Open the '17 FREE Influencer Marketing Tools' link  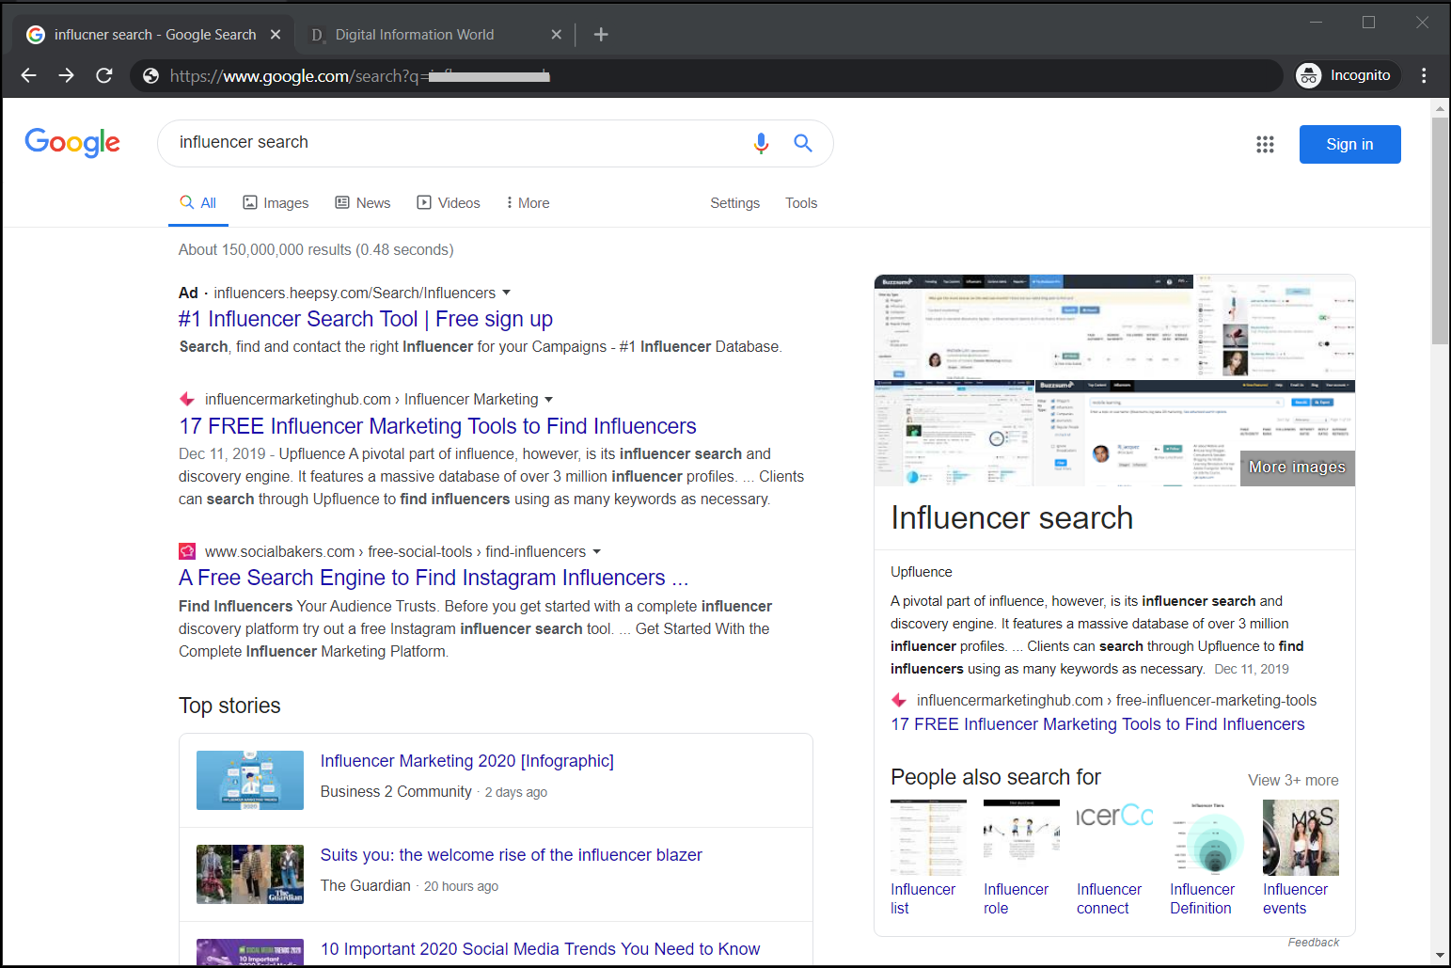pyautogui.click(x=437, y=426)
